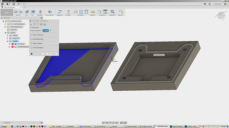Enable the Rest Machining checkbox
229x128 pixels.
[31, 39]
